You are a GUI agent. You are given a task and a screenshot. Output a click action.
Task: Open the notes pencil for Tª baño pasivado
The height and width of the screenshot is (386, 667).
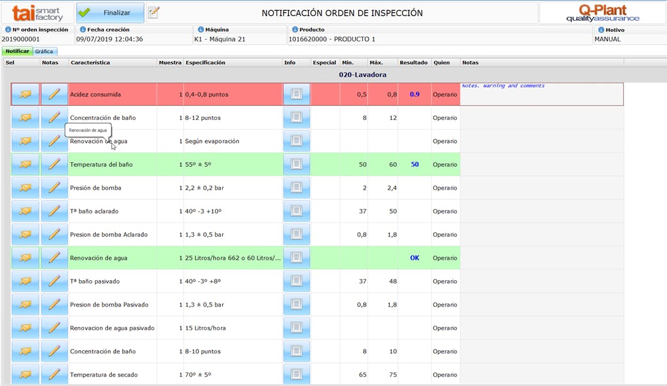click(55, 281)
